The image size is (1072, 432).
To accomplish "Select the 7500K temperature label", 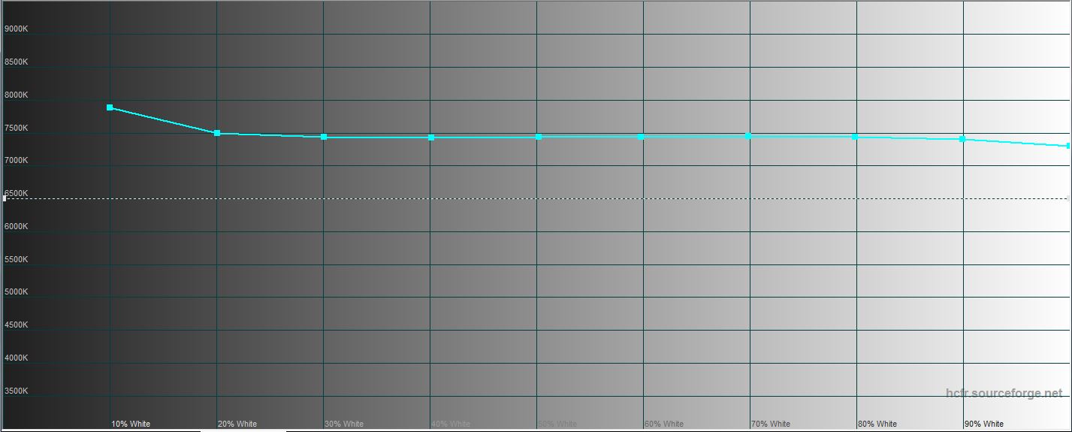I will (17, 128).
